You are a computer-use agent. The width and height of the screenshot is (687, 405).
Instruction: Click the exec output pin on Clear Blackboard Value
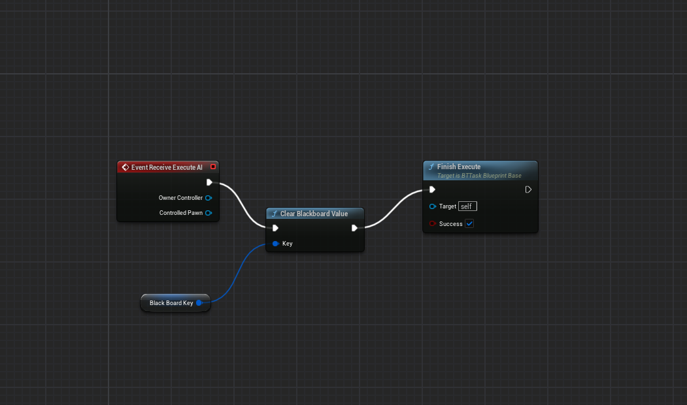pos(354,228)
